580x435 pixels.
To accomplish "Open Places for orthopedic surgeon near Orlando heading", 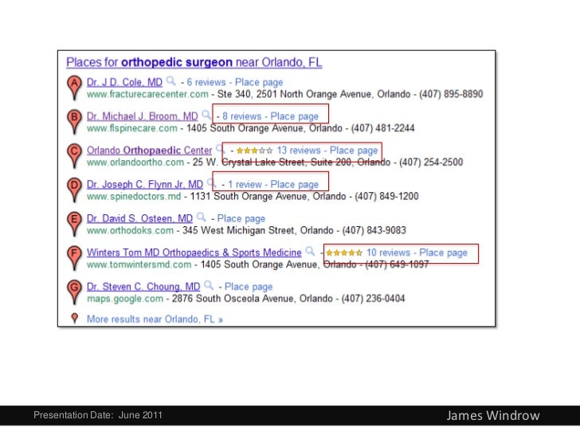I will tap(194, 62).
